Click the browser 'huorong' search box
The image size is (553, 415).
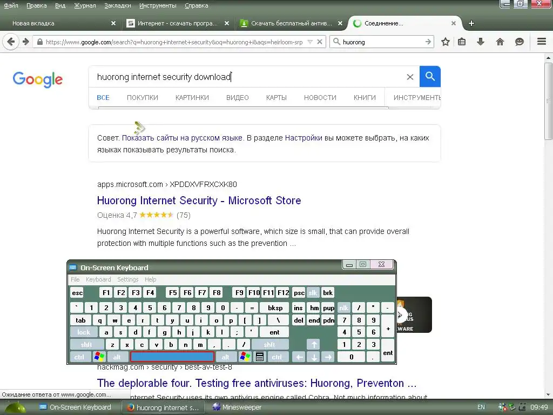(x=382, y=42)
